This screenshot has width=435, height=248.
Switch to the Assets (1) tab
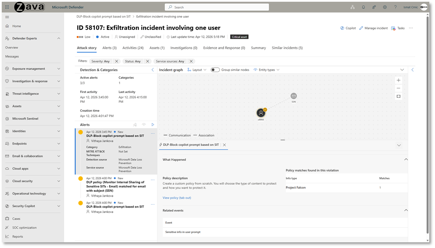pos(157,48)
